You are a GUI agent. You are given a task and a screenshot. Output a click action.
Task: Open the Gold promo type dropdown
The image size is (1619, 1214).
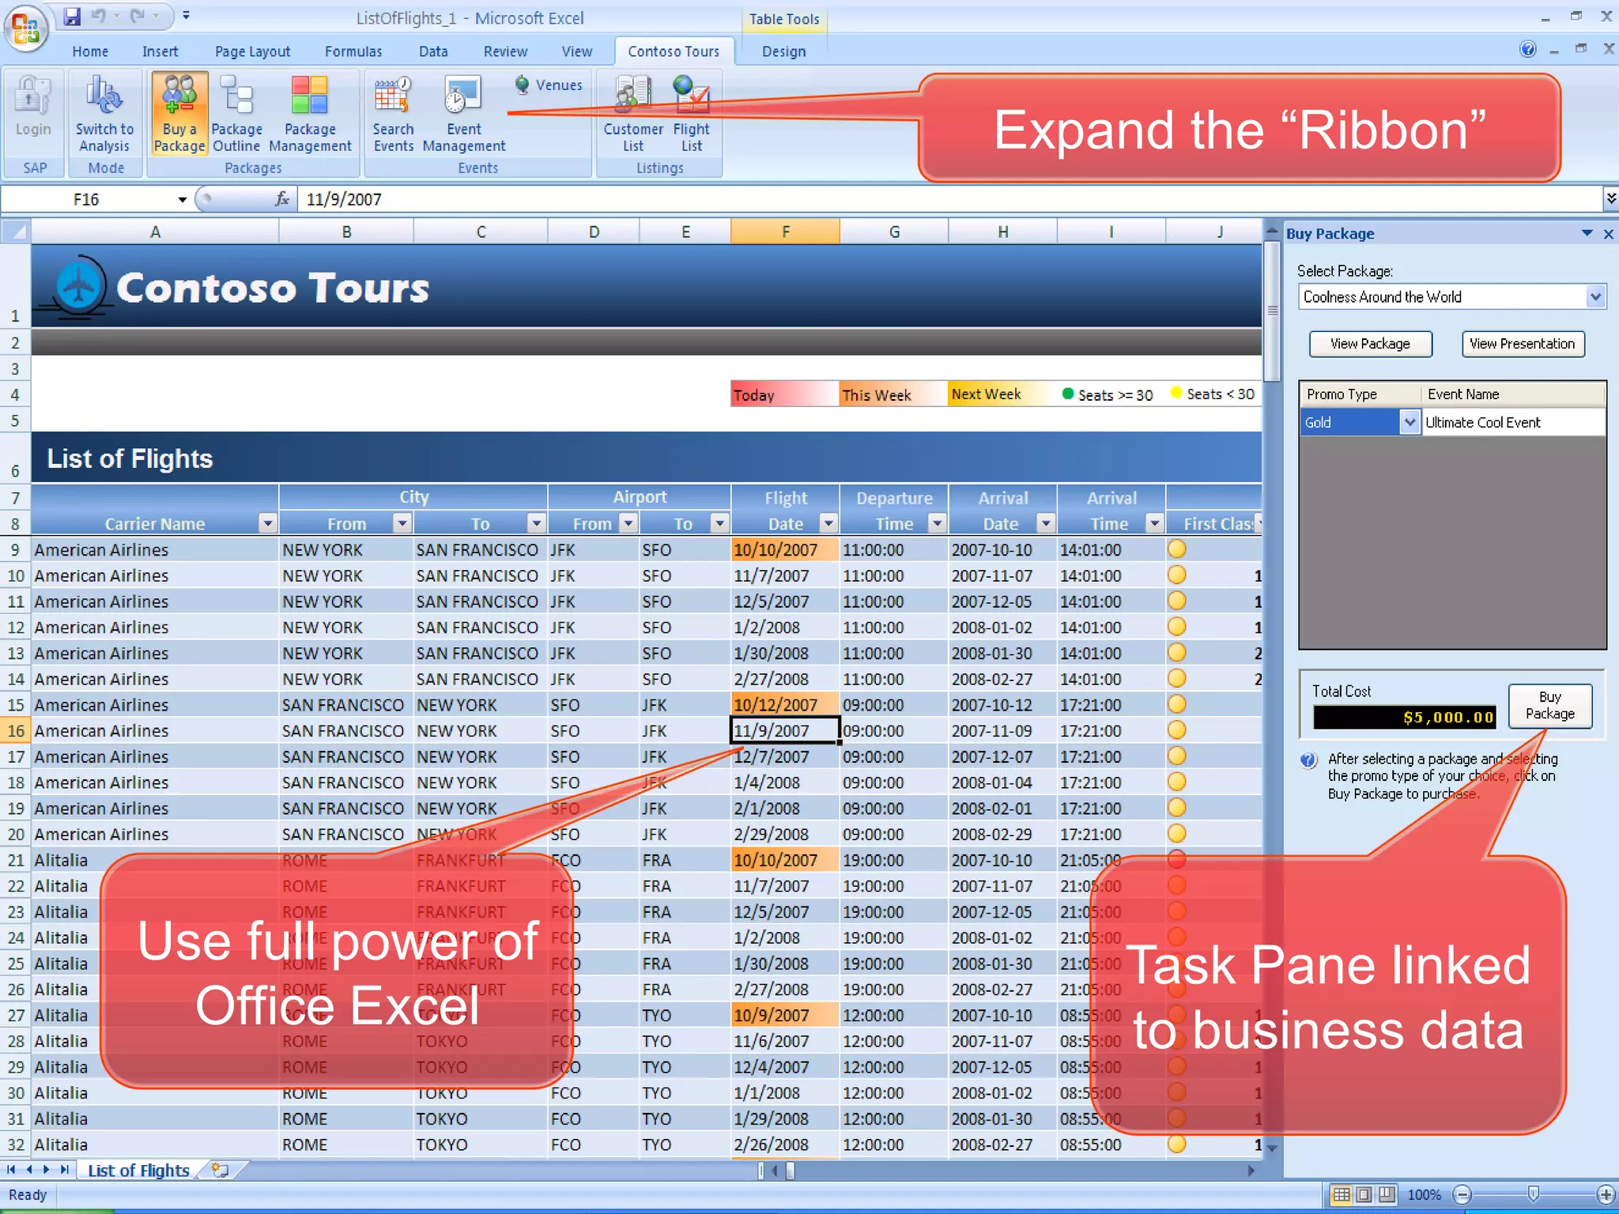pyautogui.click(x=1409, y=422)
